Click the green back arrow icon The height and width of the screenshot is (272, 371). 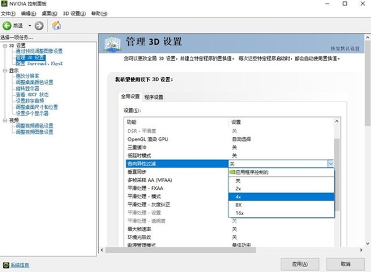[7, 25]
